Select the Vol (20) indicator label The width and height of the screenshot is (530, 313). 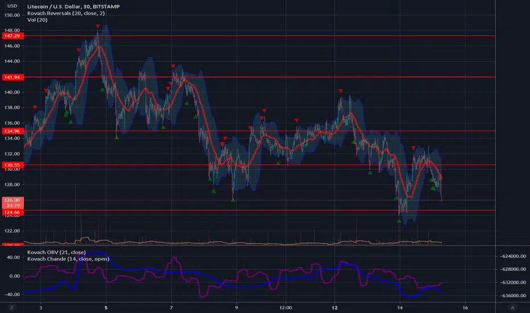point(37,19)
